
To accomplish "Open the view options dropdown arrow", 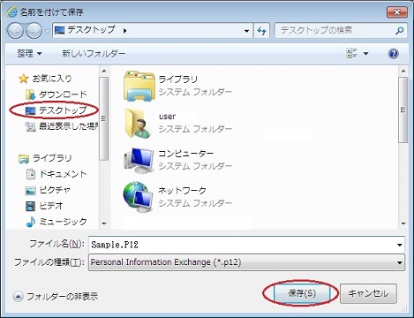I will pos(365,54).
